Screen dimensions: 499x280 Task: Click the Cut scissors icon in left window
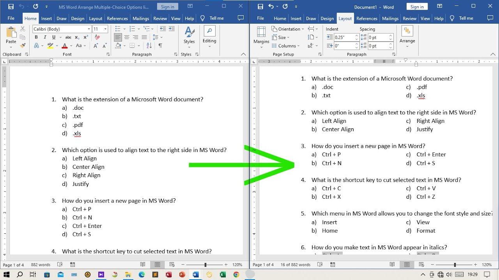[23, 29]
